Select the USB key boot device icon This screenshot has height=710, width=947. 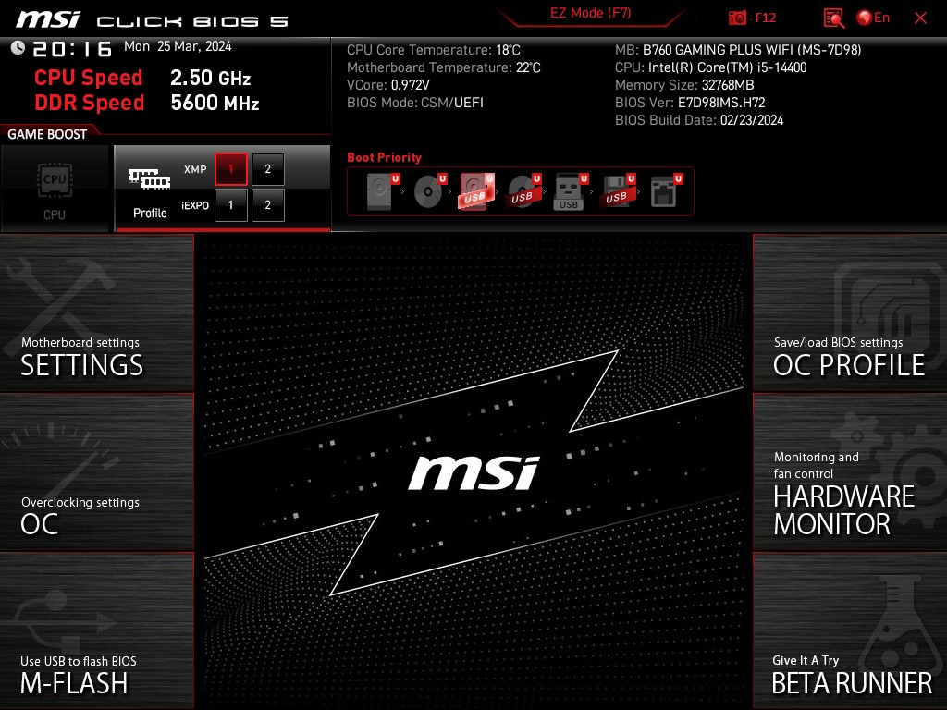click(x=570, y=192)
